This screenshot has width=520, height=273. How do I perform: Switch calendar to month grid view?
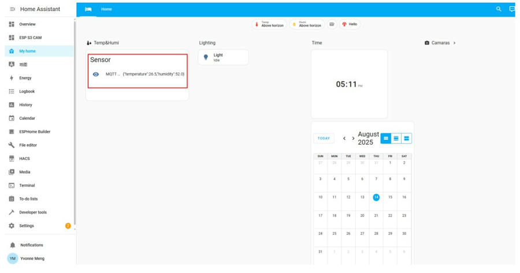[386, 138]
